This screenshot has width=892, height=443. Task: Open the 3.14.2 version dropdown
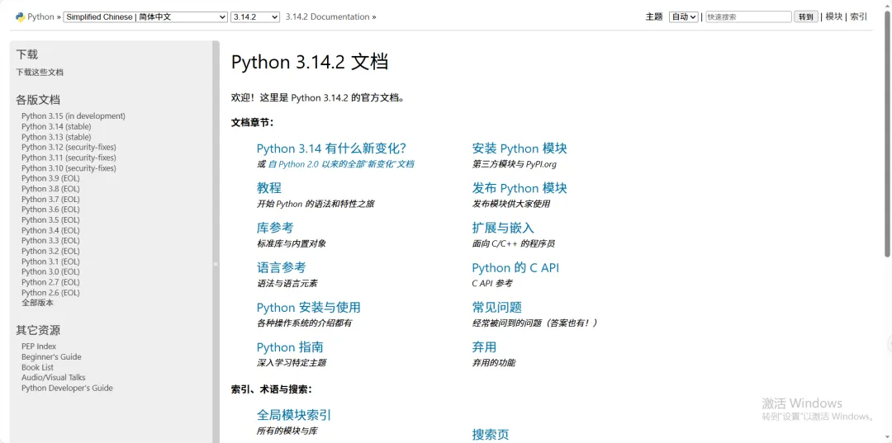pyautogui.click(x=256, y=16)
